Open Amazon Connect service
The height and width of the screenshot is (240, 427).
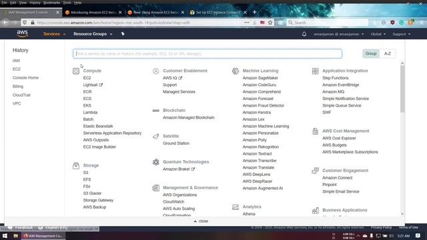338,178
